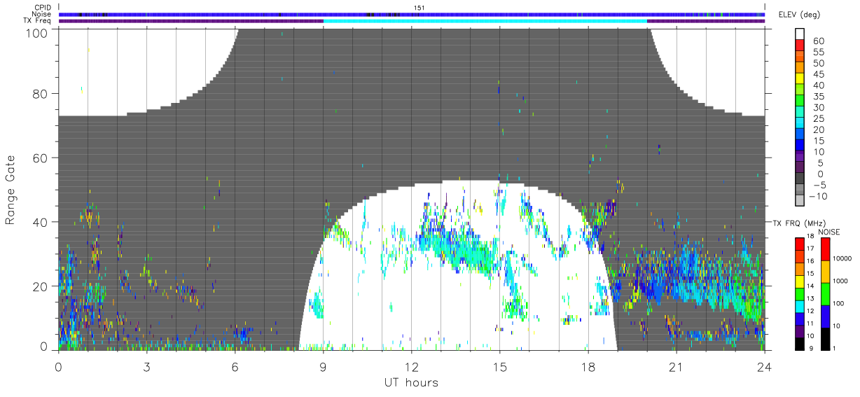
Task: Click the 21 tick on UT hours axis
Action: pos(676,366)
